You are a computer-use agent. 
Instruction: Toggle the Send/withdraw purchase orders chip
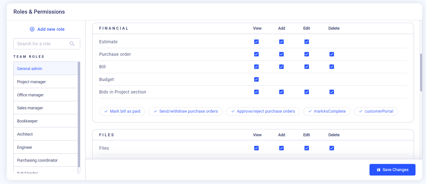[x=185, y=111]
